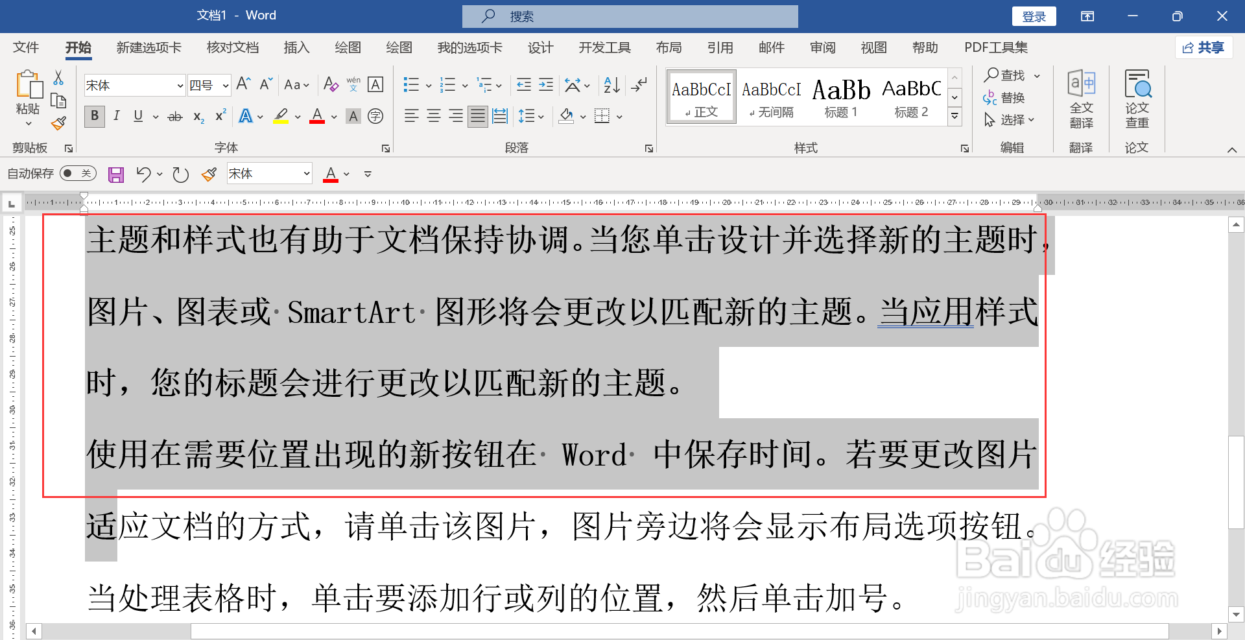
Task: Open the font dialog launcher
Action: (x=386, y=148)
